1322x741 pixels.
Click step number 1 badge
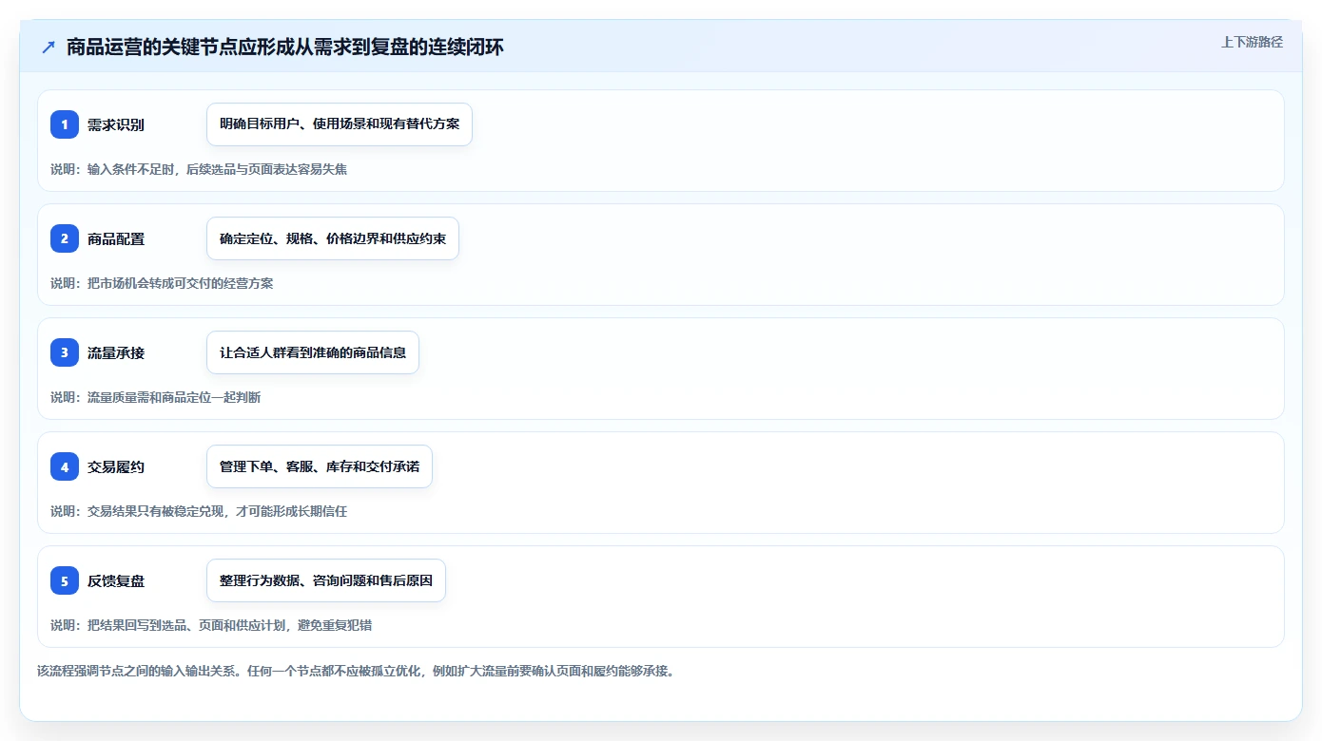point(65,124)
